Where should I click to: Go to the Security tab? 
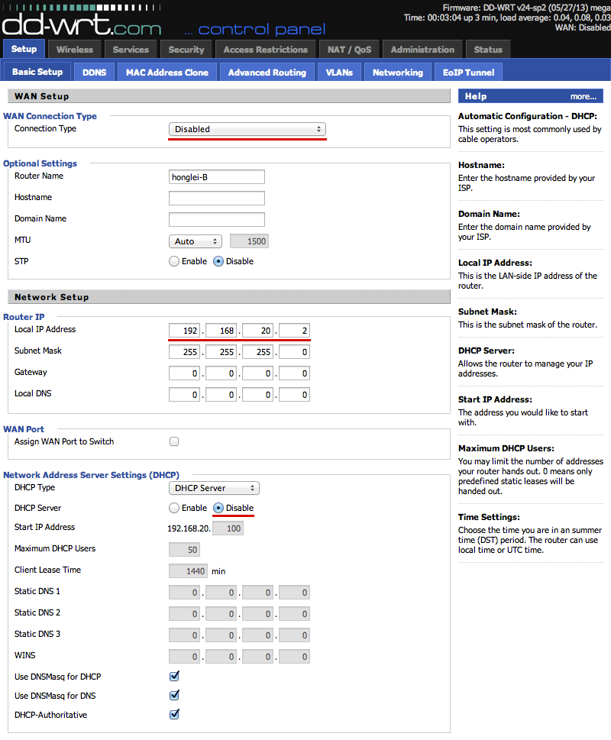click(x=186, y=50)
